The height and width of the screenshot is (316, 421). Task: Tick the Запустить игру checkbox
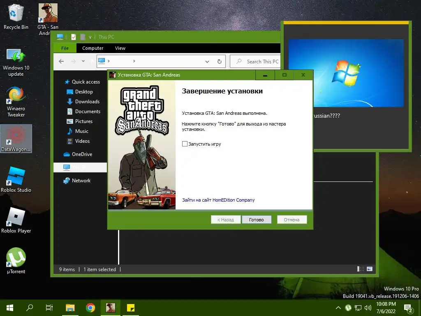point(185,144)
